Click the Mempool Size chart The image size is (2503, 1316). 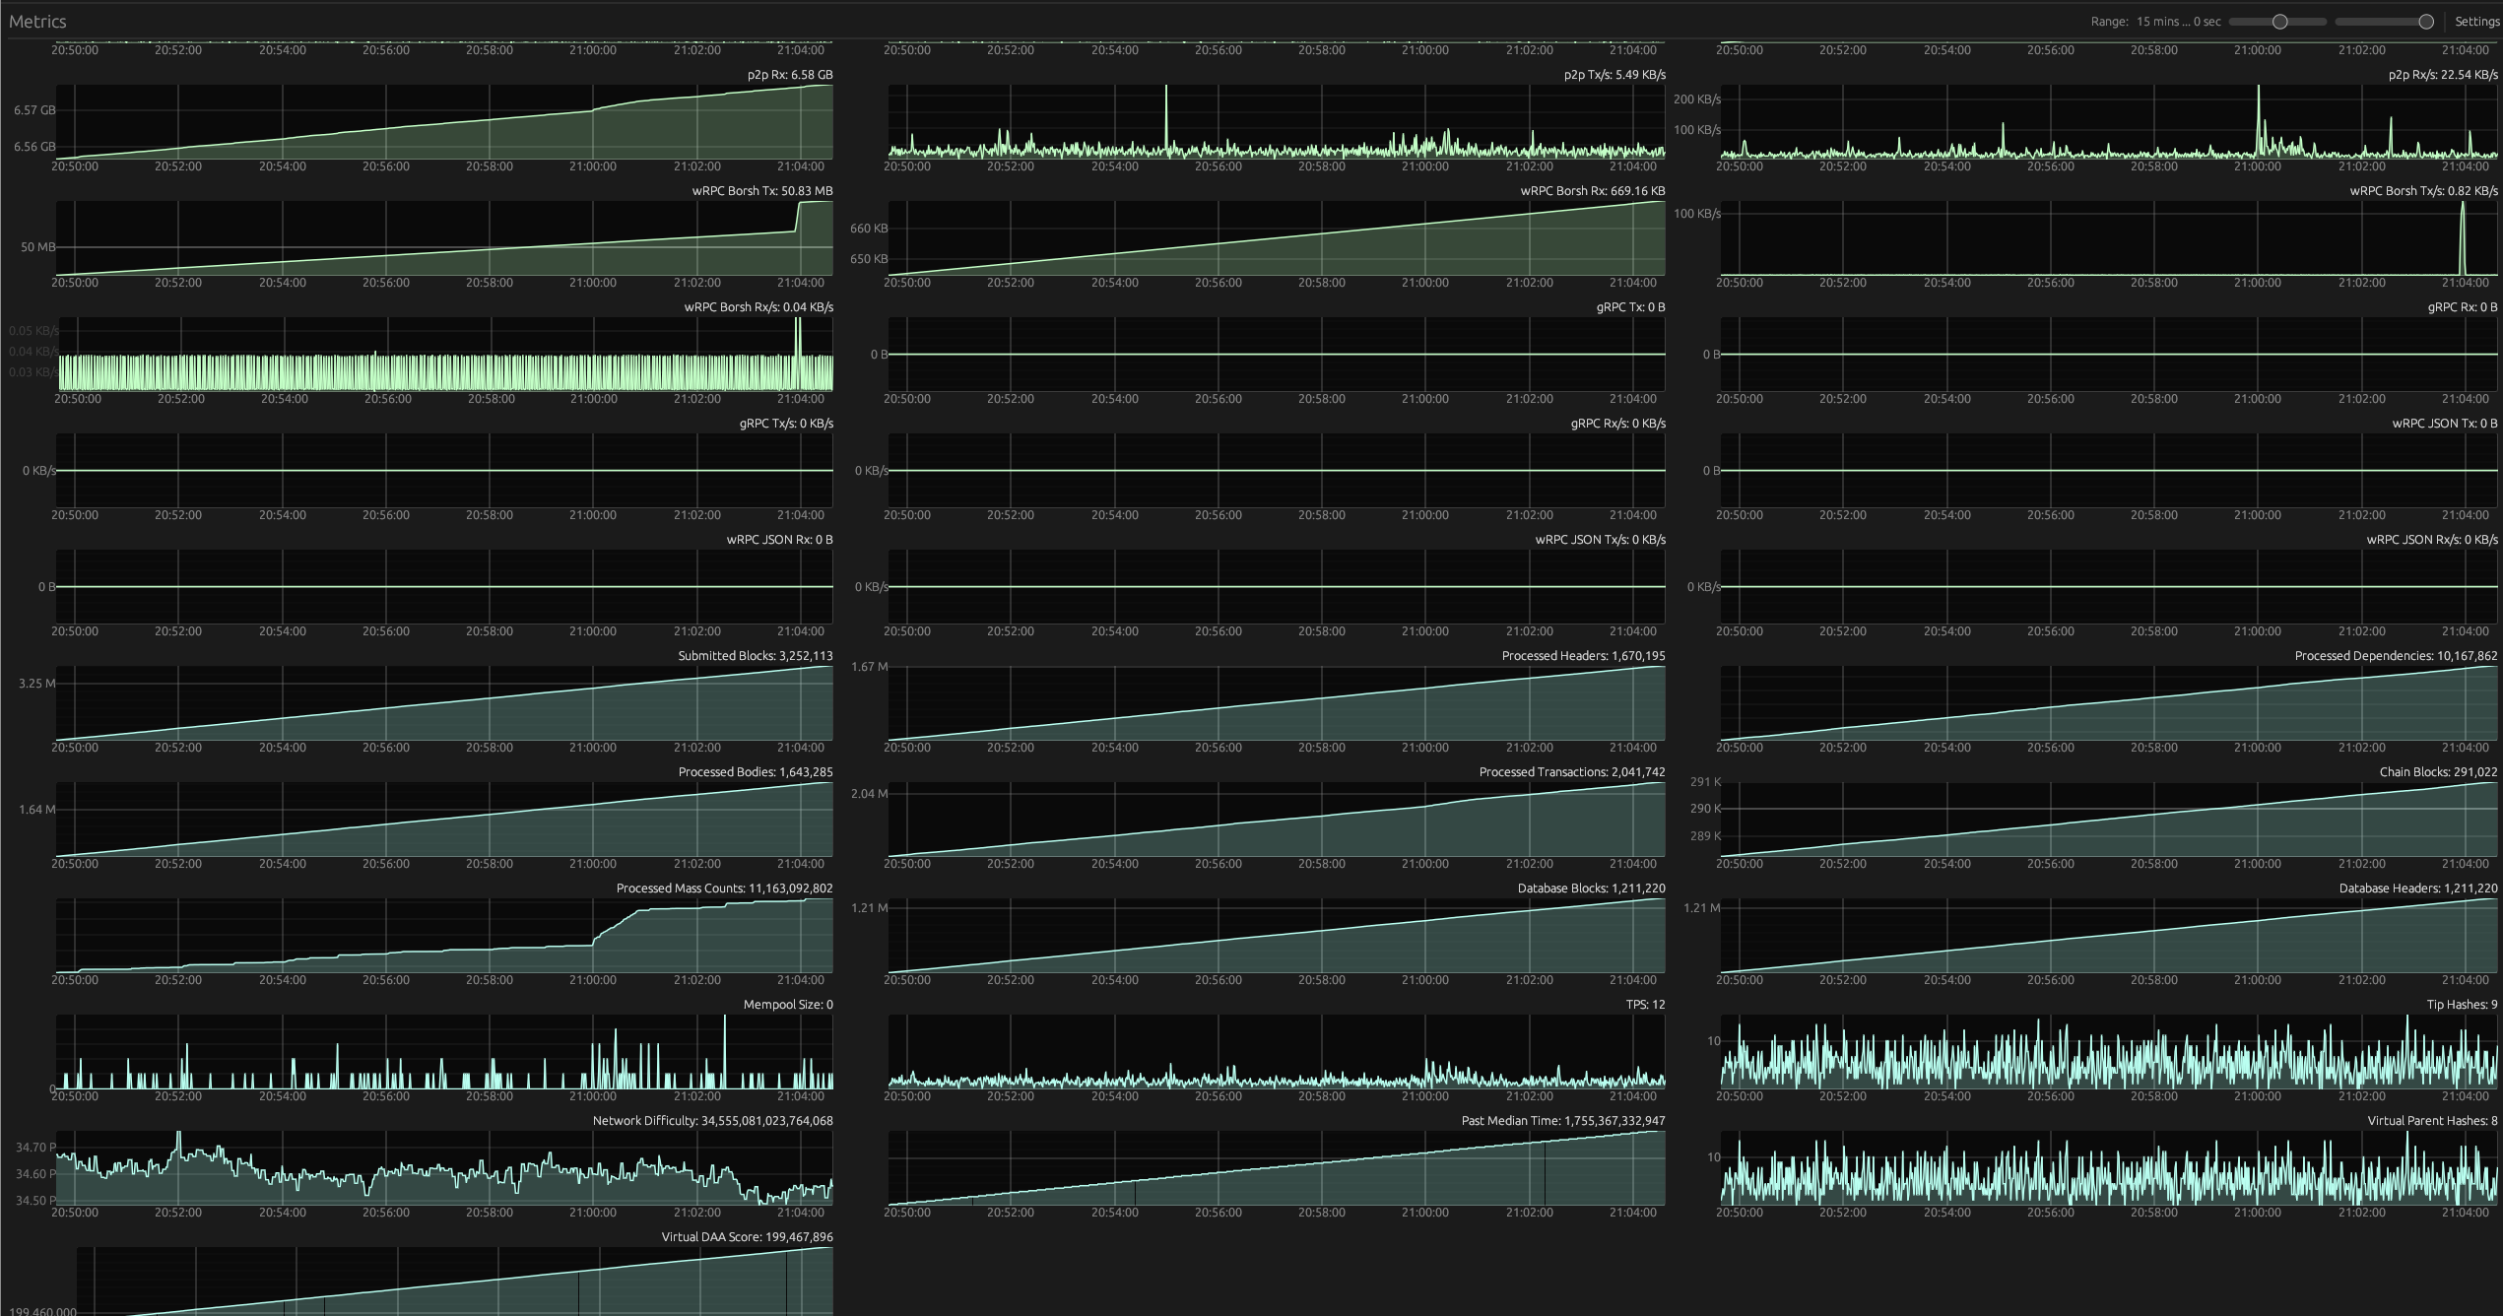(443, 1052)
